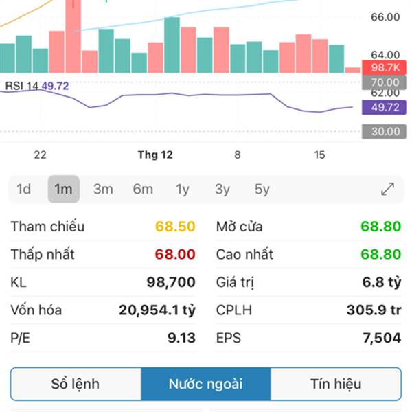Switch chart to 5y range

point(262,189)
